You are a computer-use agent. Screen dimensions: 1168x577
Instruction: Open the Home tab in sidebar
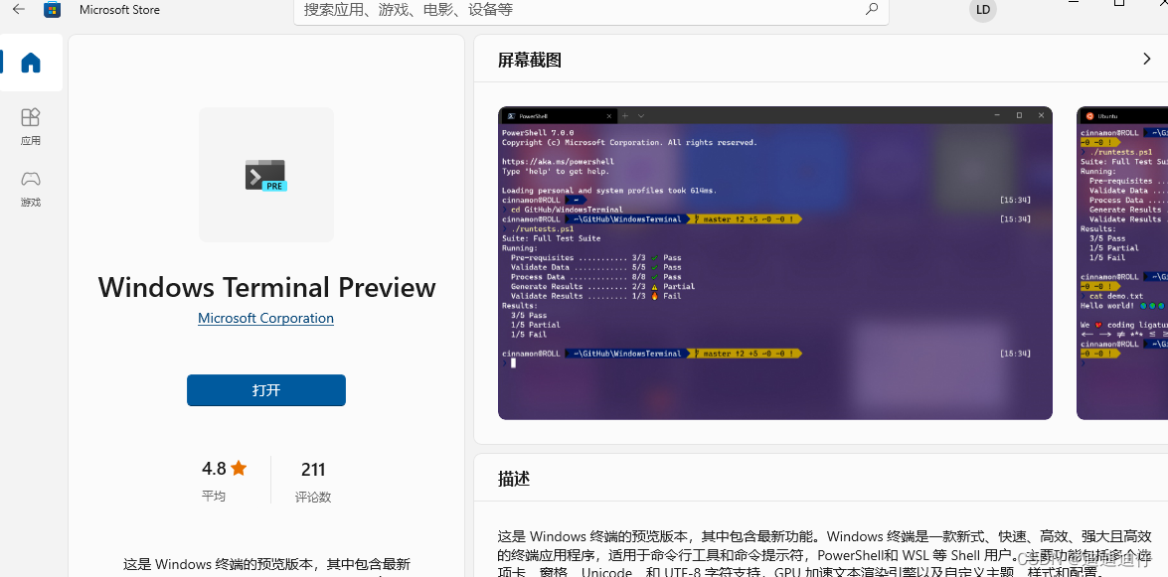pyautogui.click(x=31, y=63)
